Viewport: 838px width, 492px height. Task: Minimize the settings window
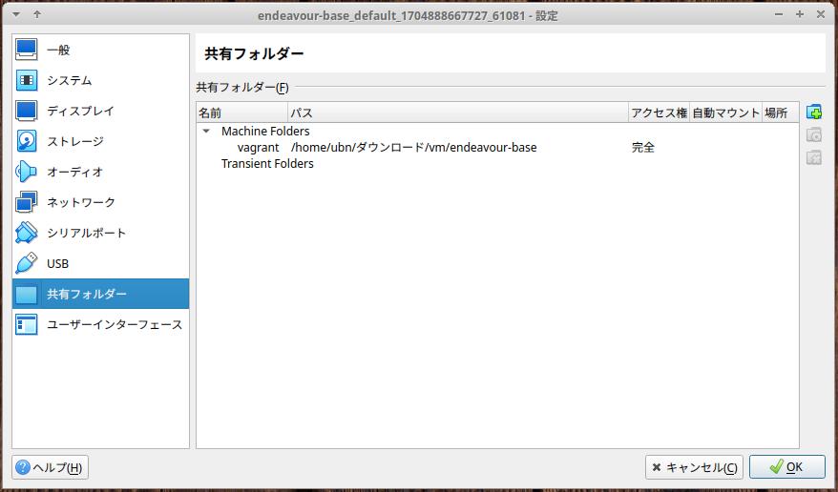[x=779, y=15]
